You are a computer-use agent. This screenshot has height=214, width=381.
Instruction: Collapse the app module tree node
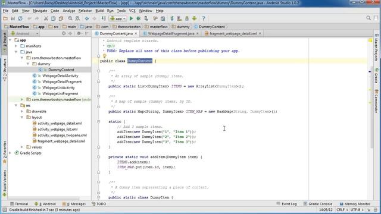(10, 40)
